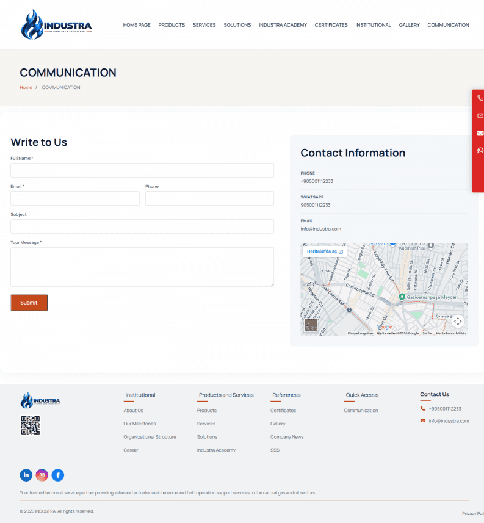Click footer phone icon beside +905001112233
Screen dimensions: 484x523
pyautogui.click(x=422, y=409)
